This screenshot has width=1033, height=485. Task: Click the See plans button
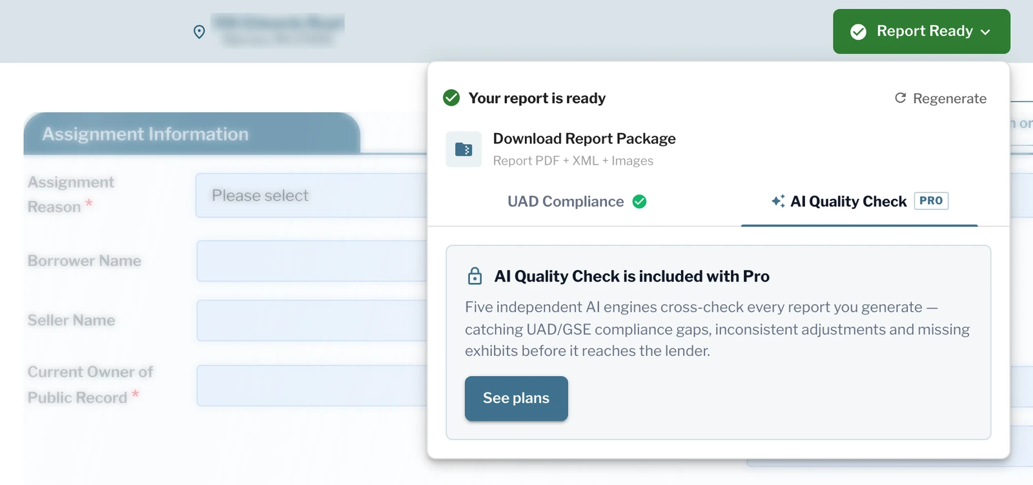(x=516, y=398)
